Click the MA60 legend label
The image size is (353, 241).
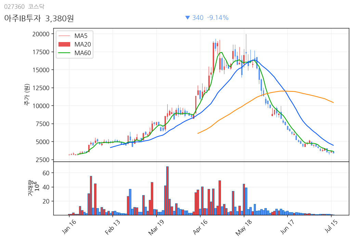pyautogui.click(x=83, y=53)
